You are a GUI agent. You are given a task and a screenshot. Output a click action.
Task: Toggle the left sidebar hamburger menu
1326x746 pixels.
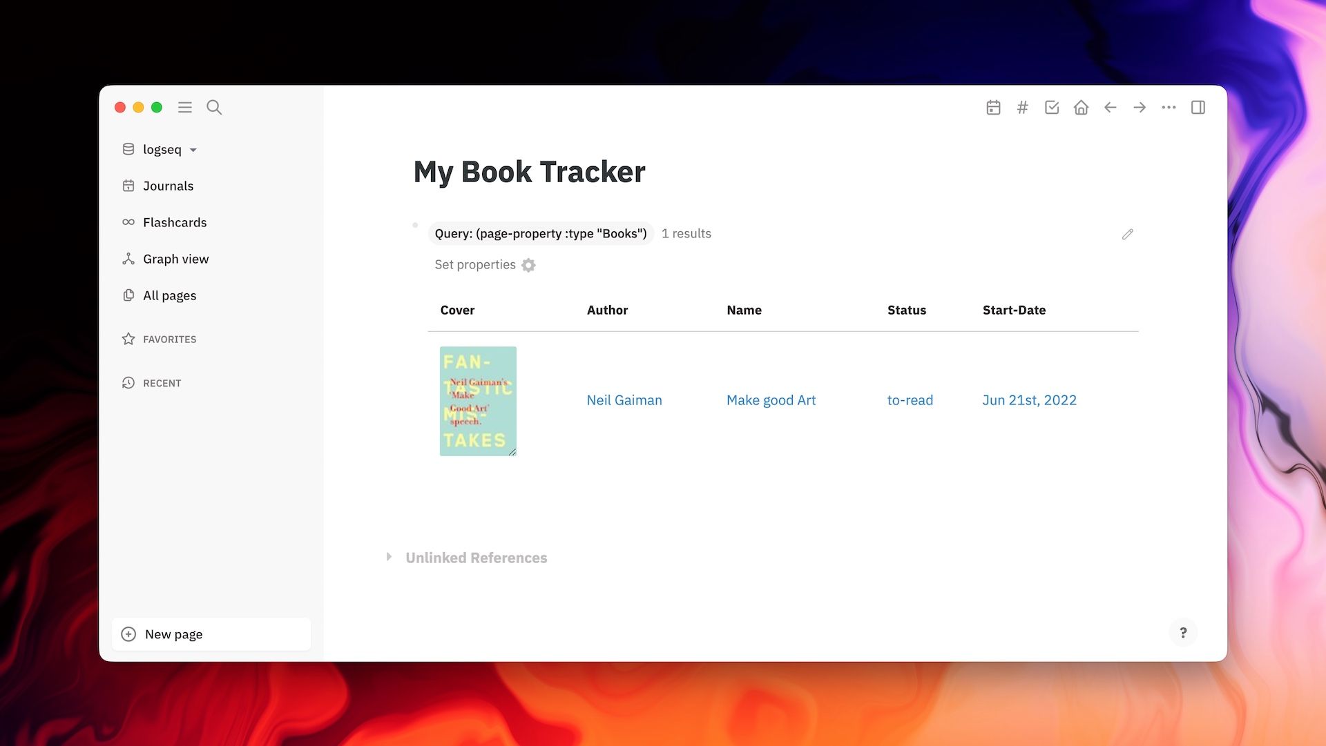coord(184,108)
